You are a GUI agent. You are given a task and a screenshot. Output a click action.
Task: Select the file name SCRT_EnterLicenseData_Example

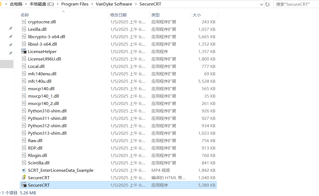coord(61,170)
